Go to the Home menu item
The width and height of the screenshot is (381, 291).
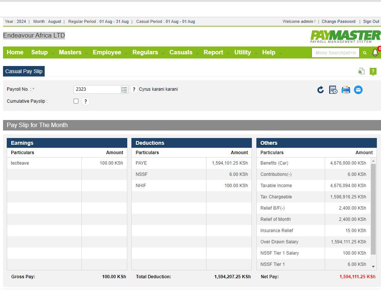(x=15, y=52)
